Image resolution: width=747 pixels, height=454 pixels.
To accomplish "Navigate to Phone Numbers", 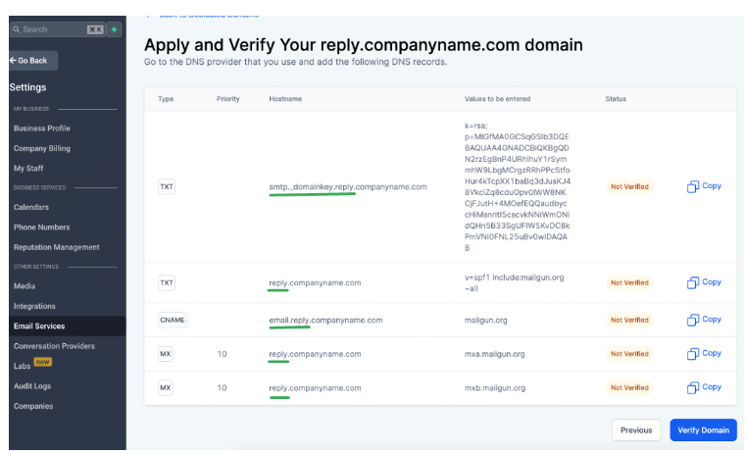I will (41, 227).
